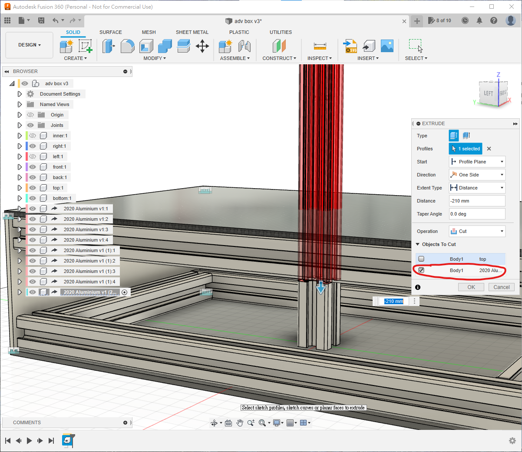Open the Operation Cut dropdown

click(x=477, y=231)
